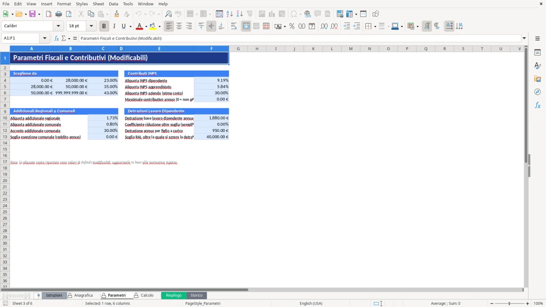The width and height of the screenshot is (546, 307).
Task: Toggle Center Vertically alignment
Action: click(211, 26)
